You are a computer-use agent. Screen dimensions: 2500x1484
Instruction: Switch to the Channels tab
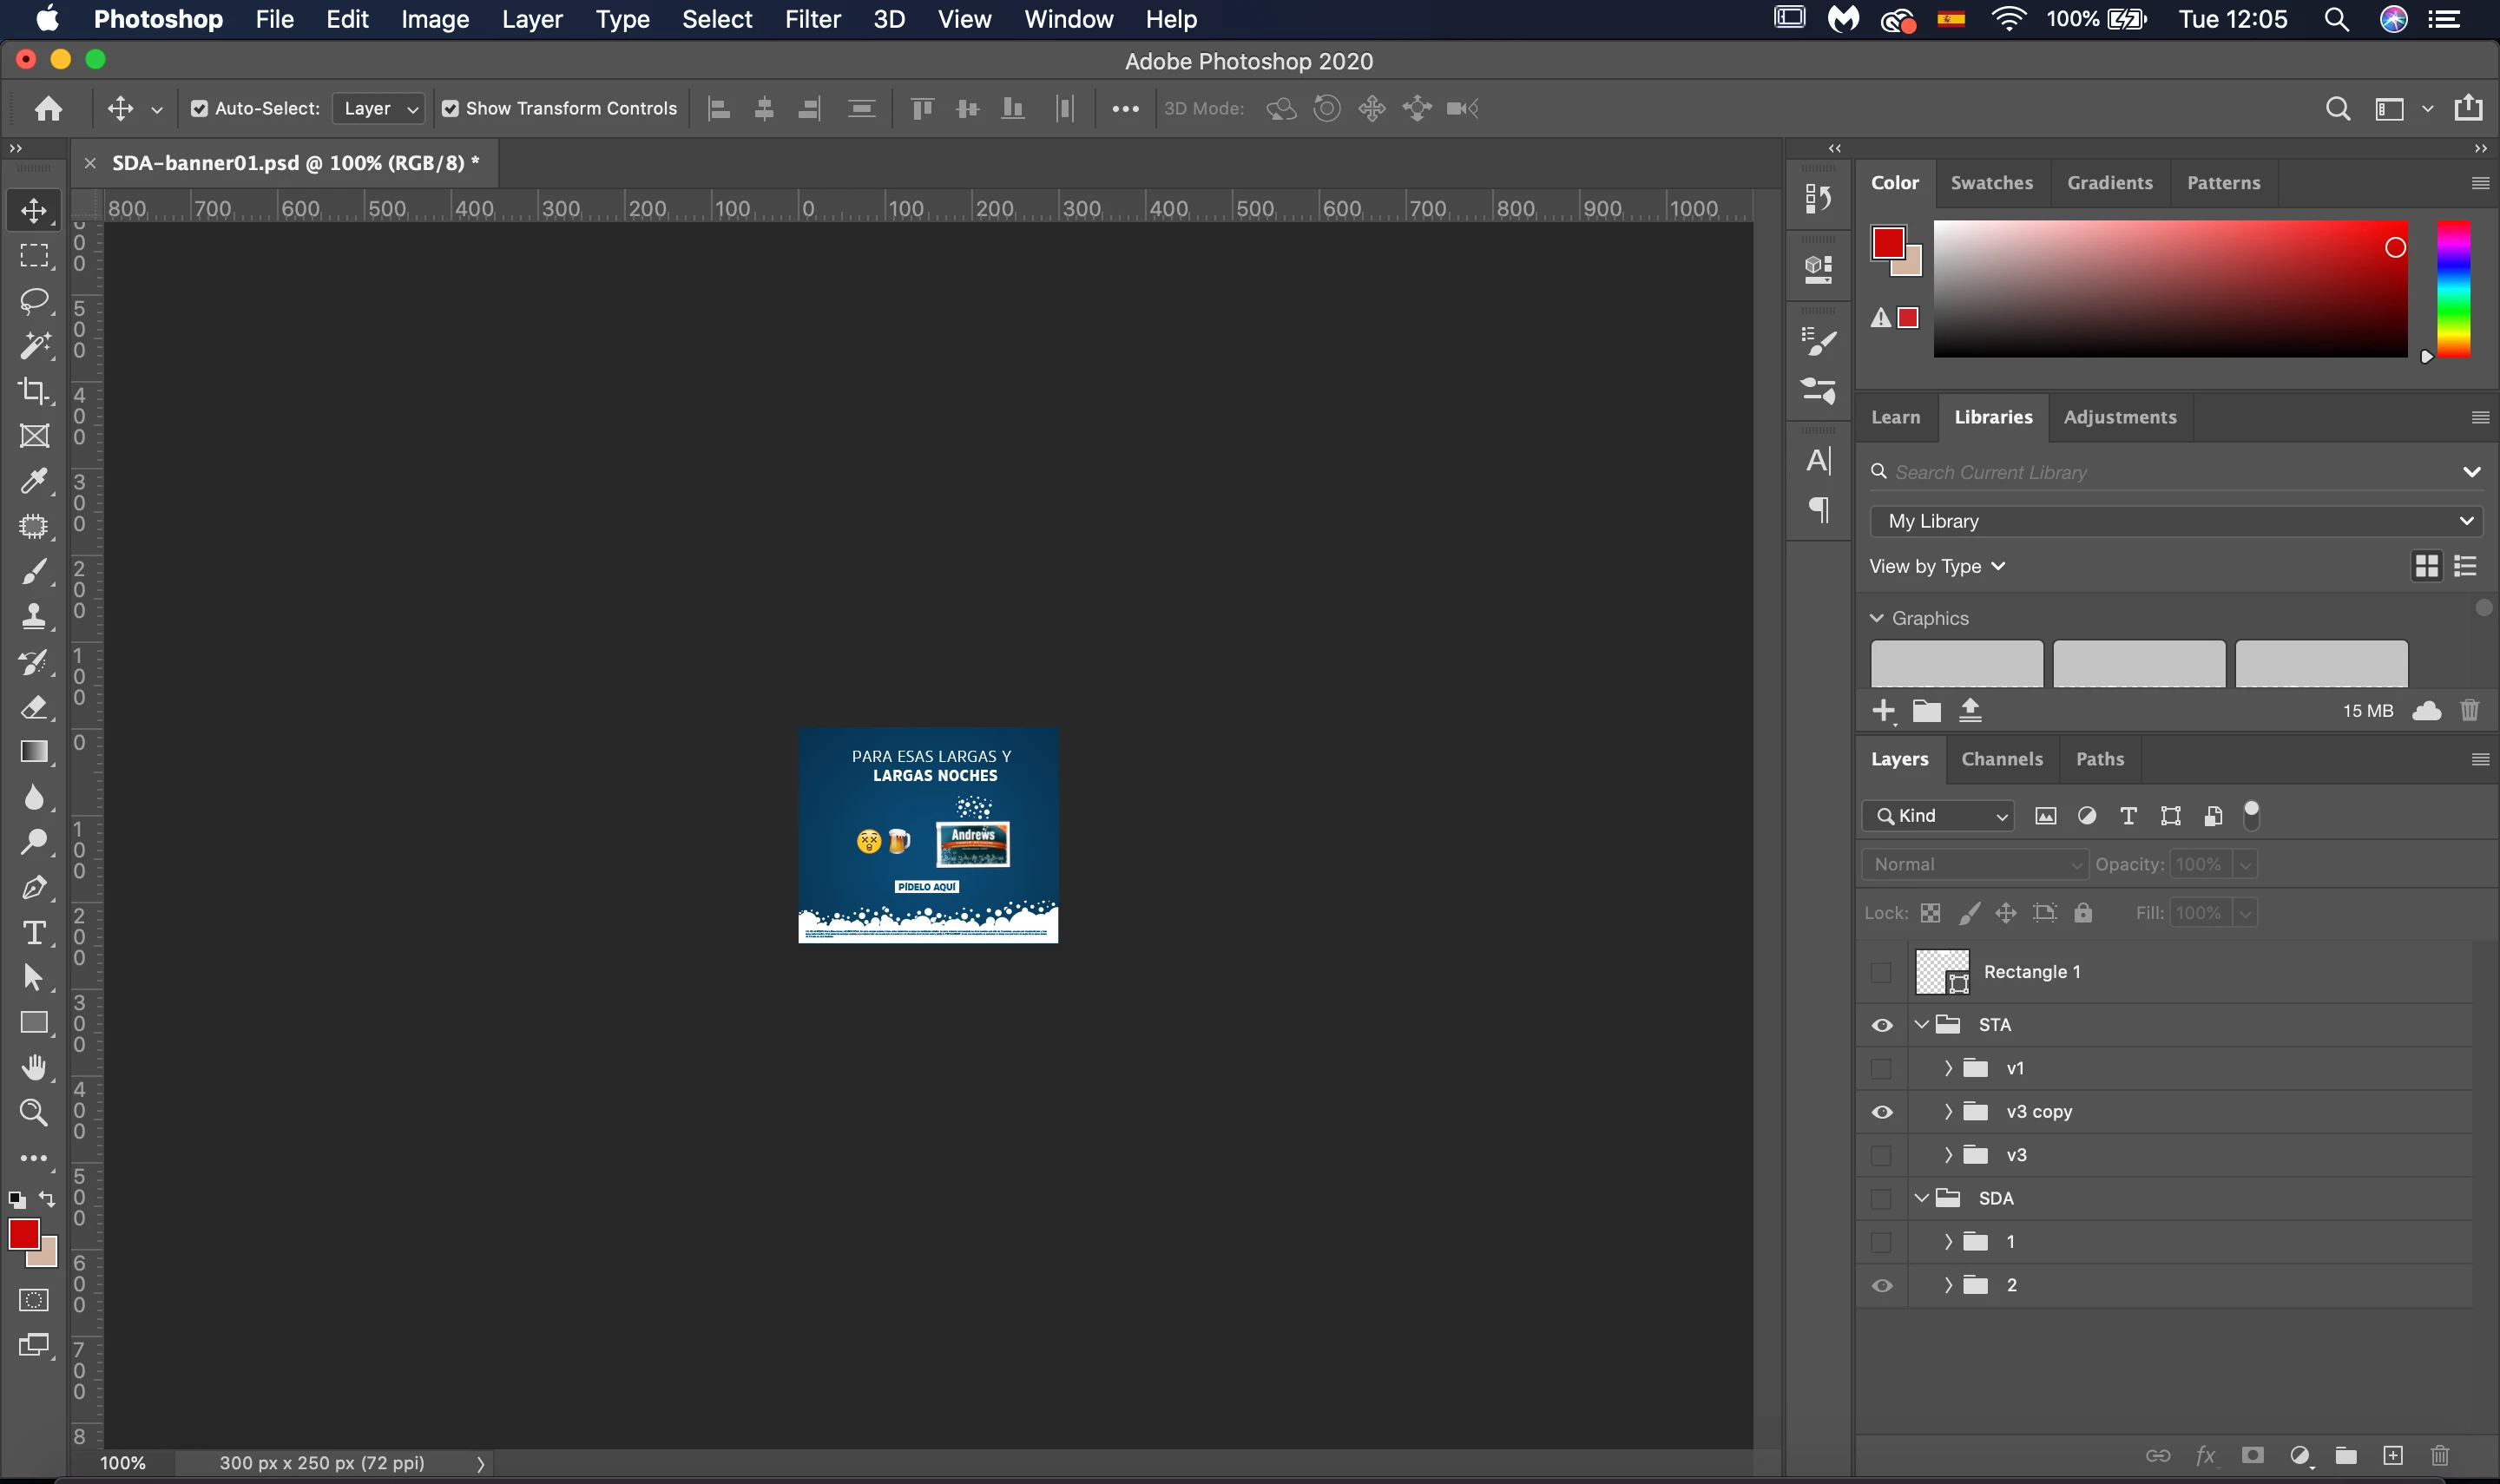click(x=2001, y=759)
